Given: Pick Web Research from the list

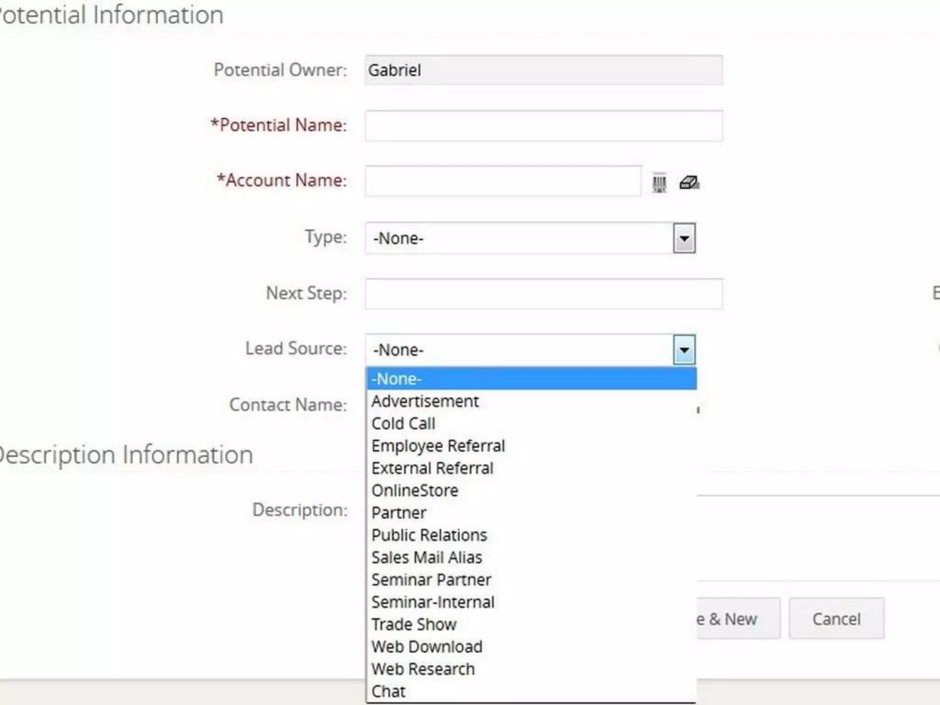Looking at the screenshot, I should 423,669.
